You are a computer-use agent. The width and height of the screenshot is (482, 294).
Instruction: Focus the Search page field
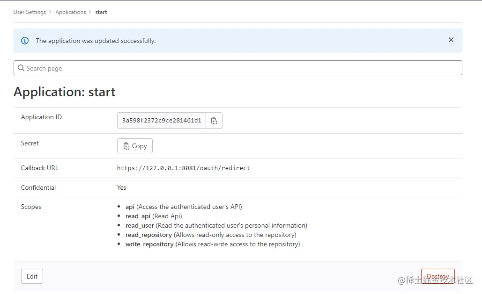point(237,68)
